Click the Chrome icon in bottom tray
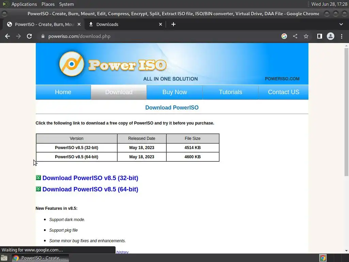Image resolution: width=349 pixels, height=262 pixels. [x=323, y=258]
